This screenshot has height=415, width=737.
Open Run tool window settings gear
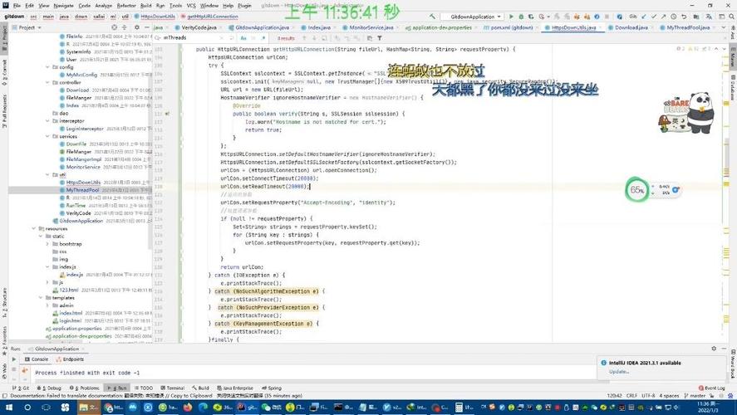point(714,349)
